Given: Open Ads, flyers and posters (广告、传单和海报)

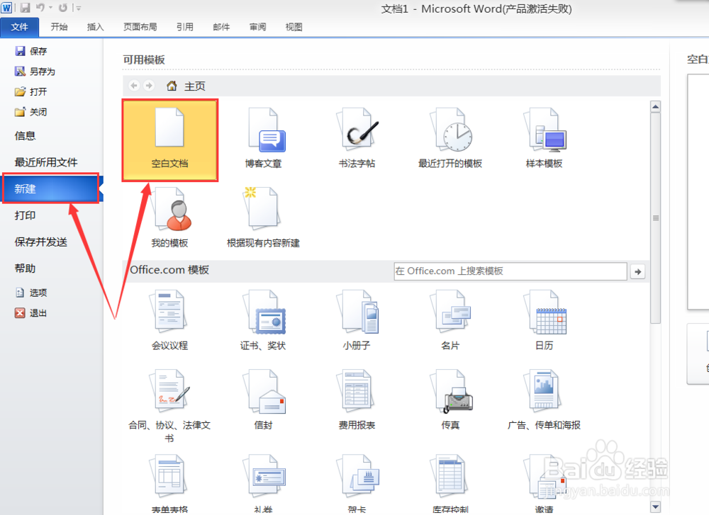Looking at the screenshot, I should point(544,400).
